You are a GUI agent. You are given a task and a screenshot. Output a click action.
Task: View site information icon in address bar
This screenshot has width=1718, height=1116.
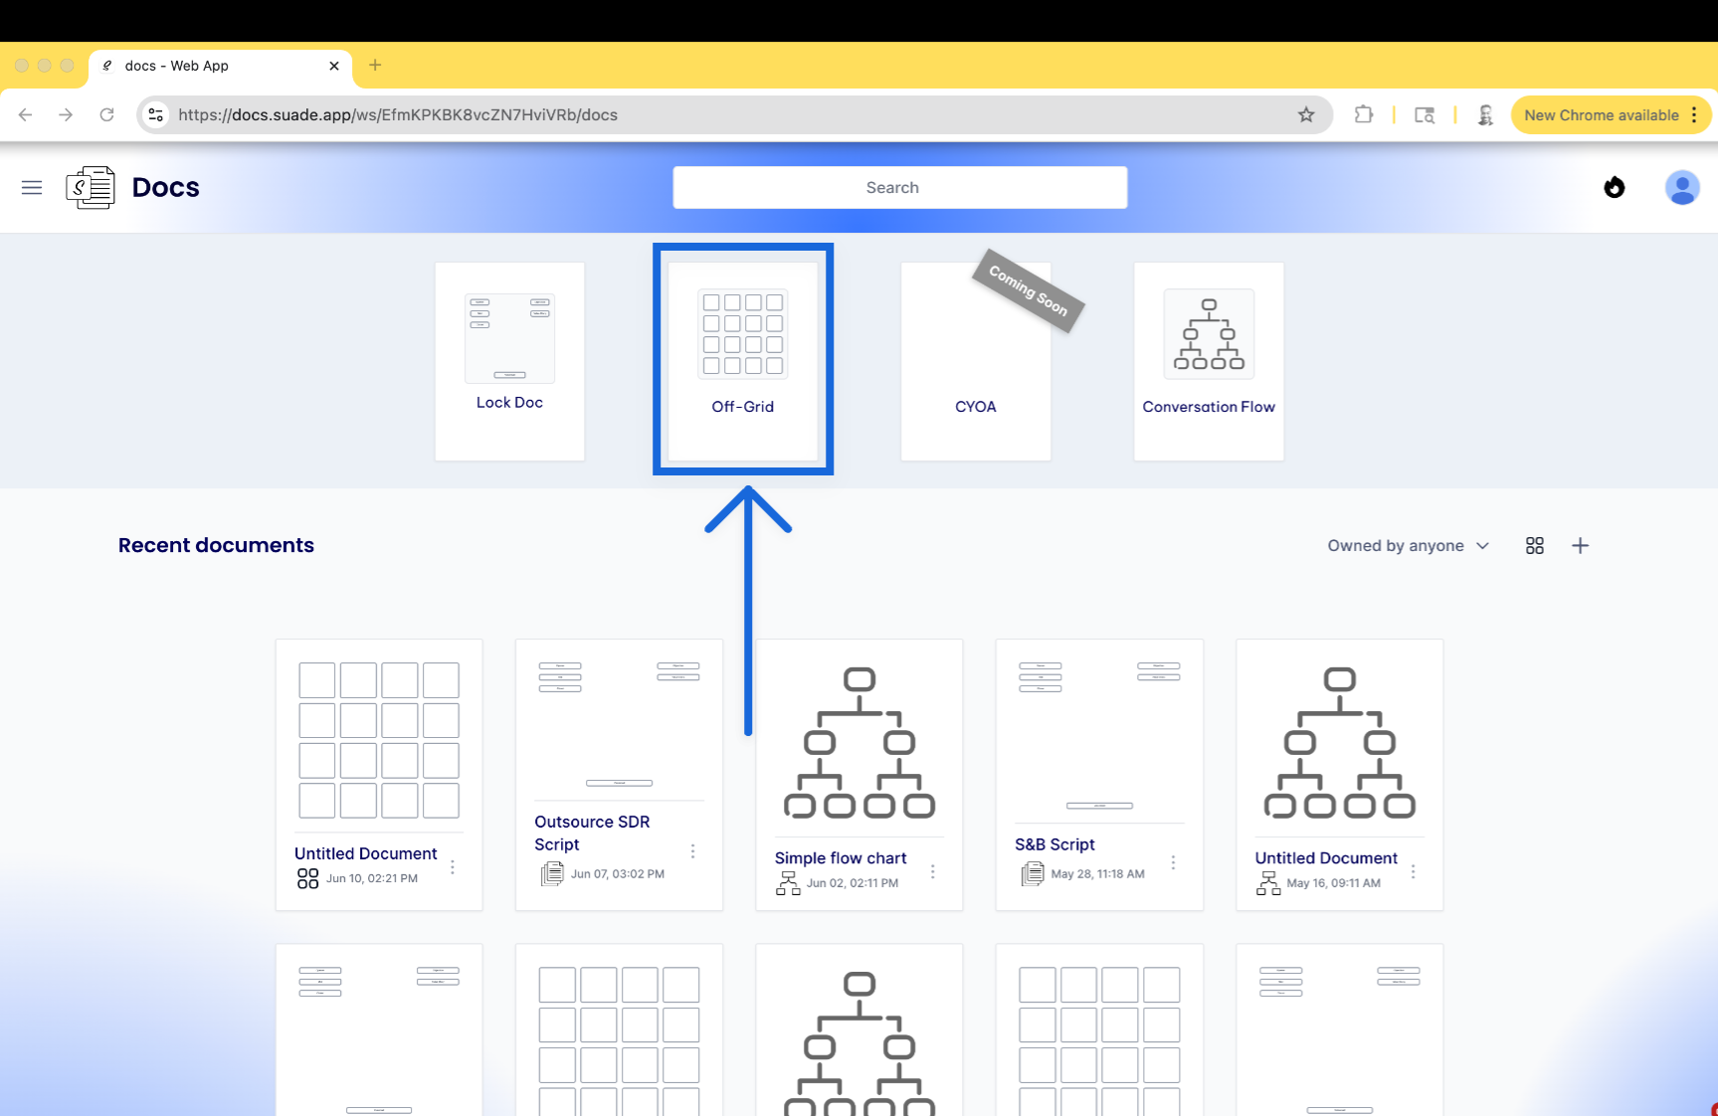click(156, 115)
